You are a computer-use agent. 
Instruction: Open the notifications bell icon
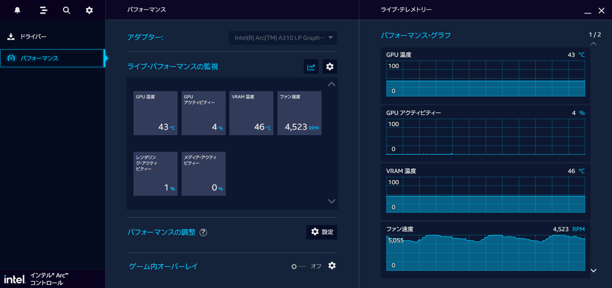click(x=17, y=10)
